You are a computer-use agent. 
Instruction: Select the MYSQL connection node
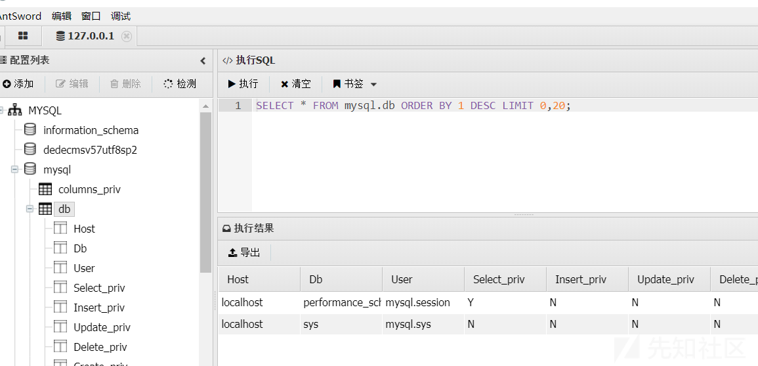click(x=45, y=110)
